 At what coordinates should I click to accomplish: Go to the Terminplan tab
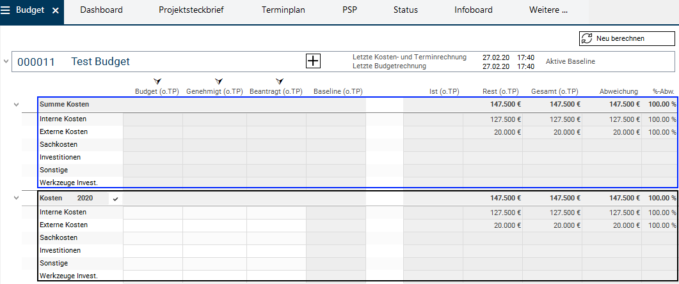coord(284,10)
